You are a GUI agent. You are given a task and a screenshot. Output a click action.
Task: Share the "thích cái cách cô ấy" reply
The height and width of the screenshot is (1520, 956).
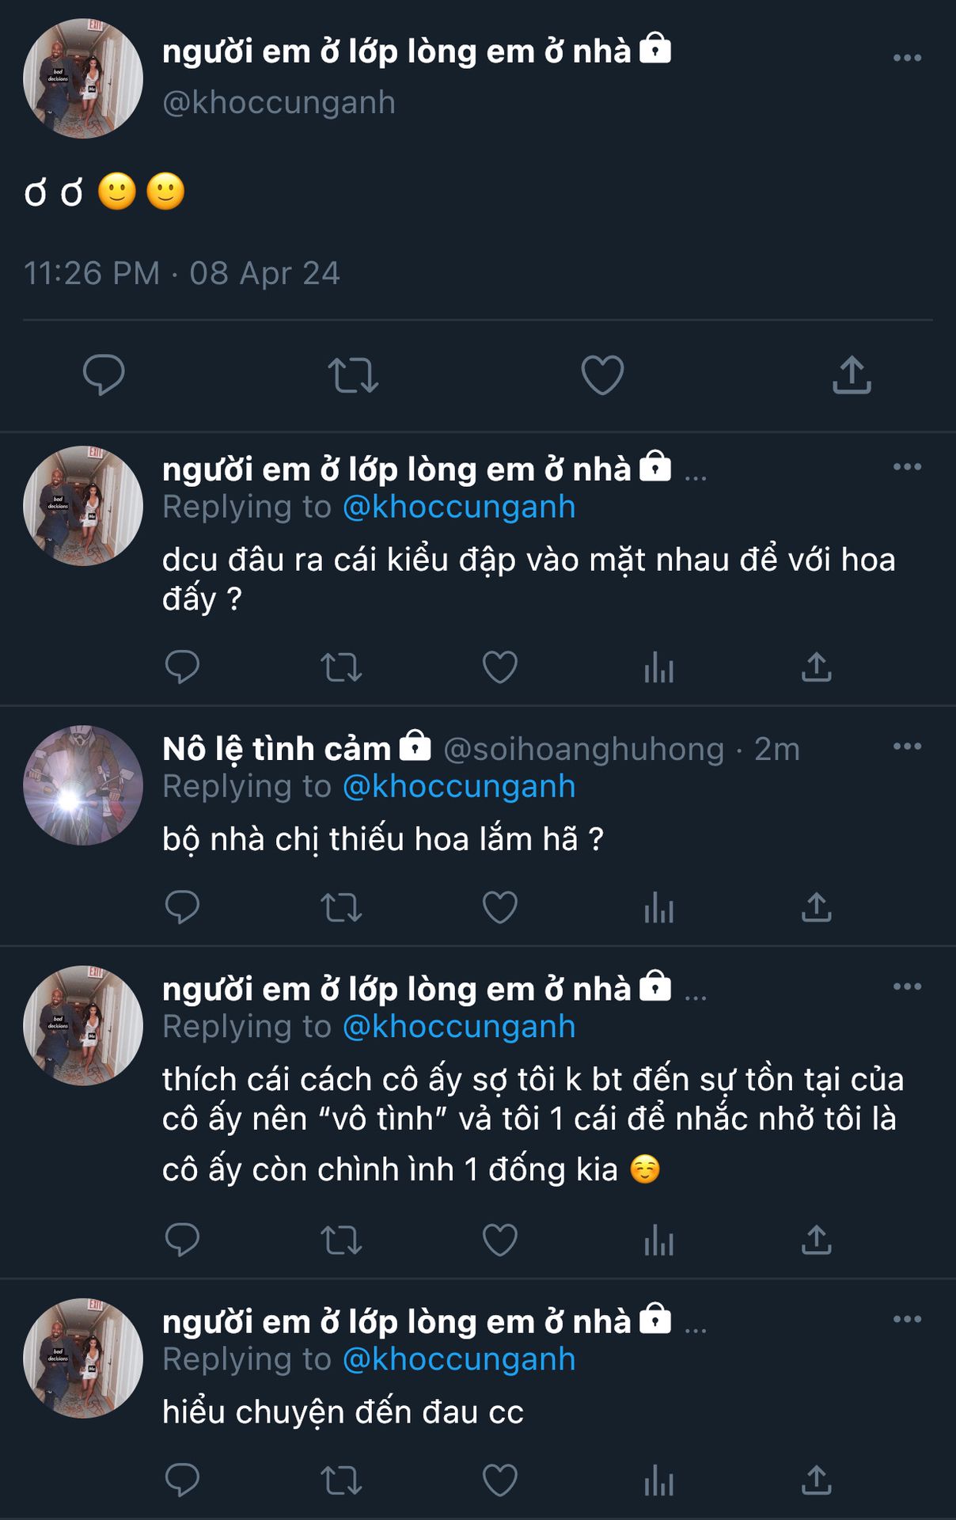click(x=816, y=1240)
